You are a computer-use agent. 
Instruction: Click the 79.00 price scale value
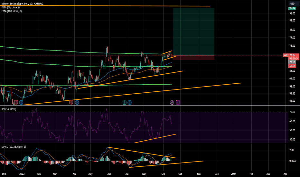coord(292,38)
